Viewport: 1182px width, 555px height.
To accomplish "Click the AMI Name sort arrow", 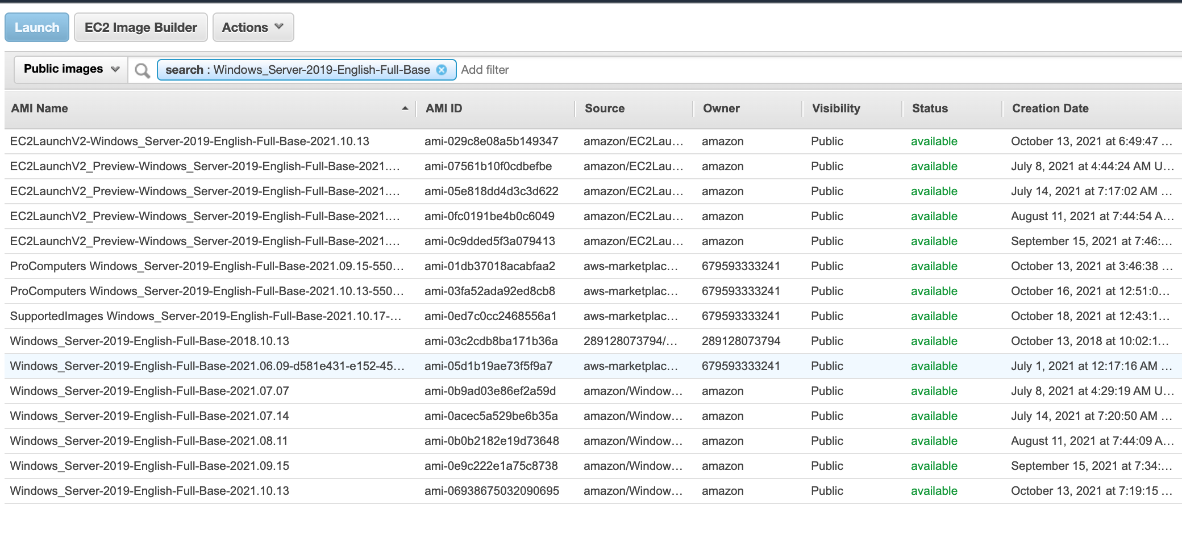I will 405,108.
